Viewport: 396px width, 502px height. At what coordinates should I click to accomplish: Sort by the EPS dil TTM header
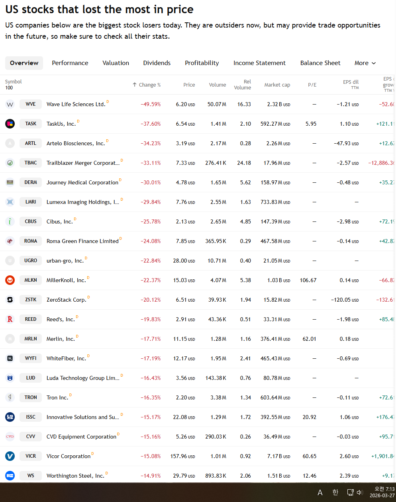351,85
